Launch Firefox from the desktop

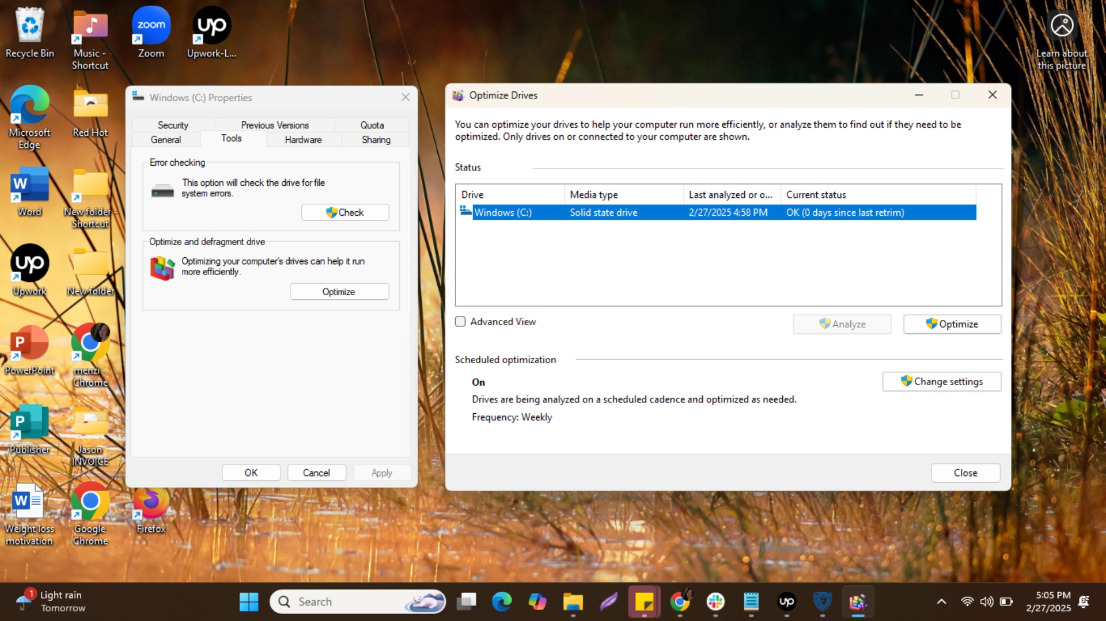149,502
